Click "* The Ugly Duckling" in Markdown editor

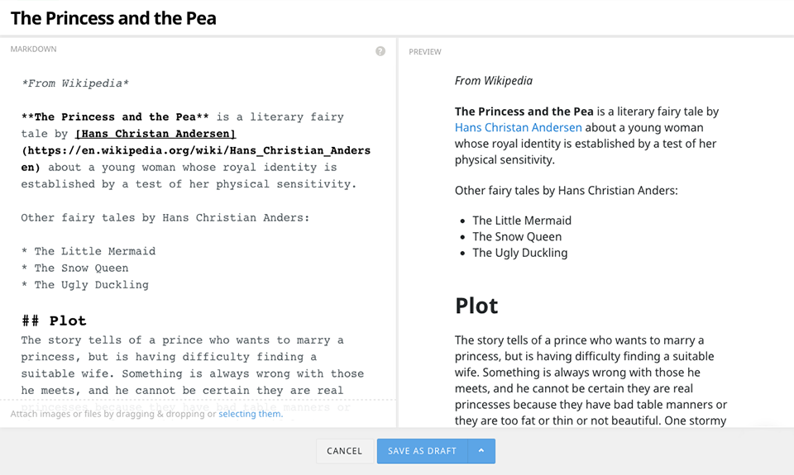(x=85, y=285)
